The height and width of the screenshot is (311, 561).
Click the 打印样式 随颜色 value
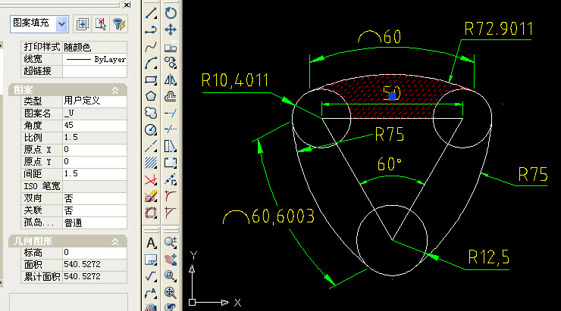click(95, 47)
